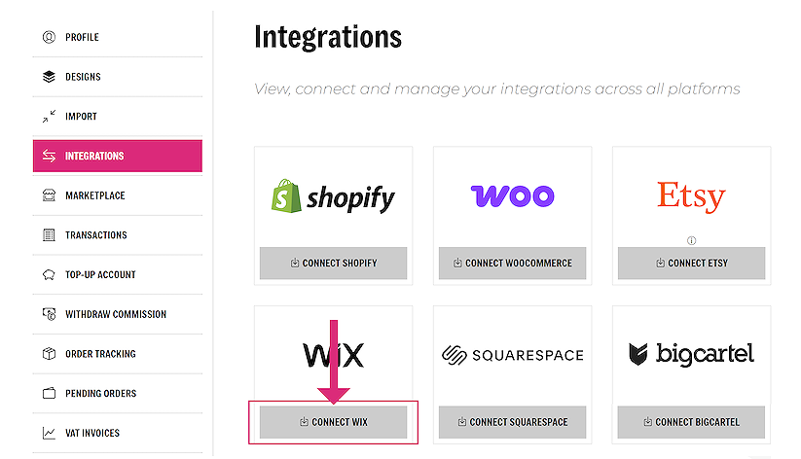Click the info icon under Etsy logo
This screenshot has height=459, width=801.
point(691,240)
